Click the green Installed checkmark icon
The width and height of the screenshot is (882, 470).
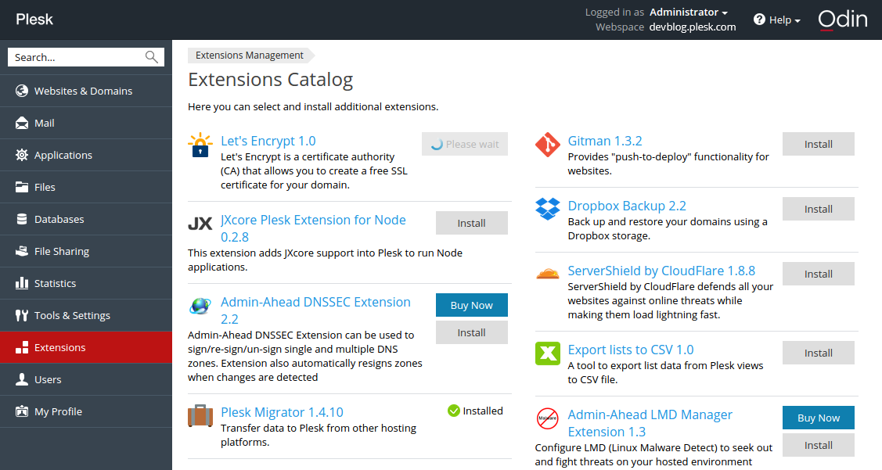(x=453, y=411)
